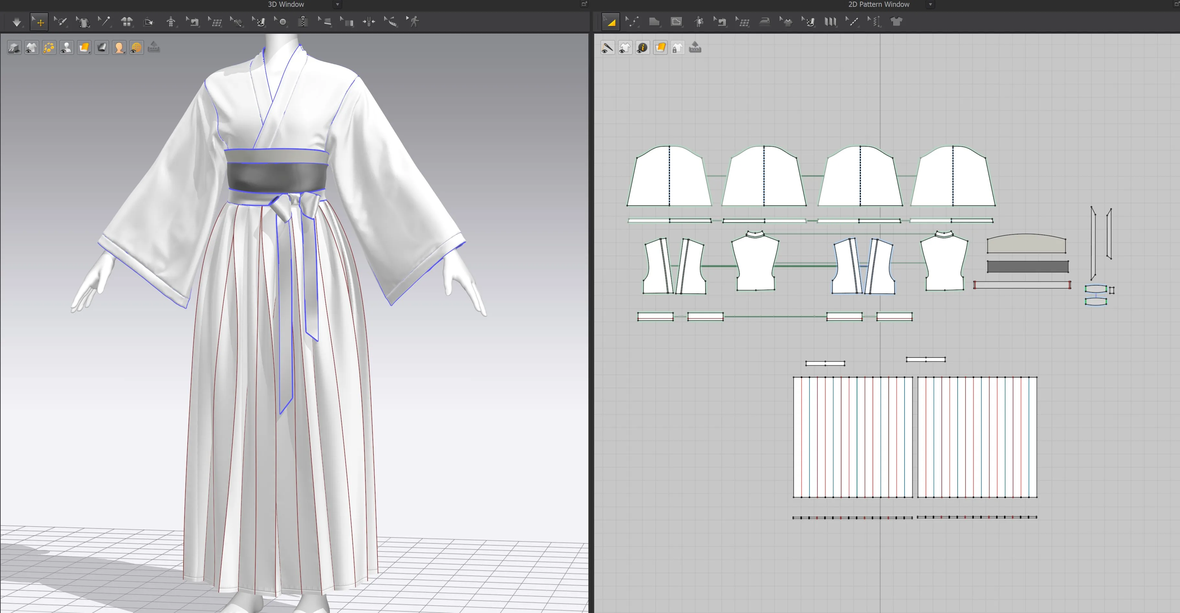Select the left pleated skirt panel pattern
Image resolution: width=1180 pixels, height=613 pixels.
tap(852, 437)
